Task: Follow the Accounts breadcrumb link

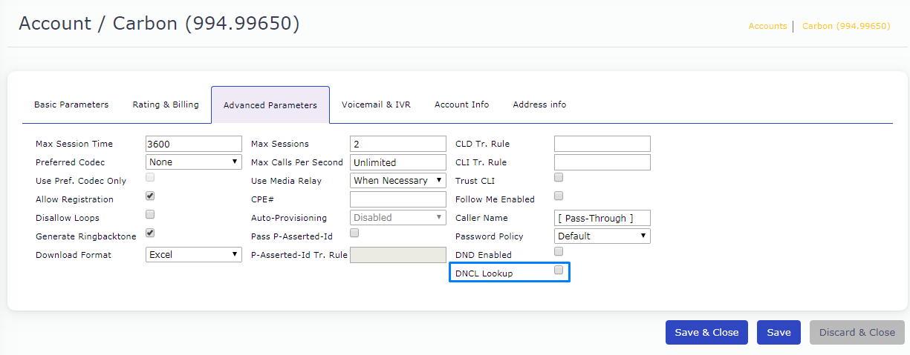Action: tap(767, 26)
